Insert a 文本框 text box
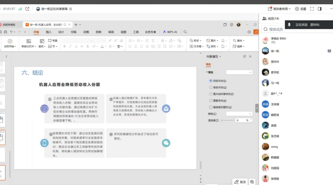 196,46
